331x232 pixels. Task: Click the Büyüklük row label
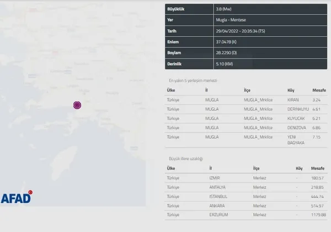pyautogui.click(x=175, y=9)
